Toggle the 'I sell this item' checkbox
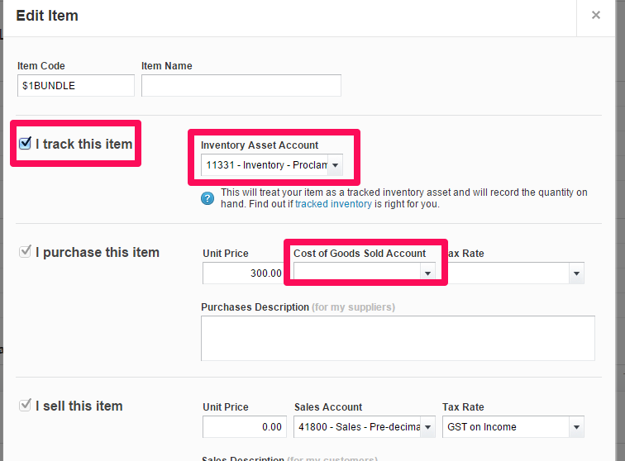 (25, 406)
